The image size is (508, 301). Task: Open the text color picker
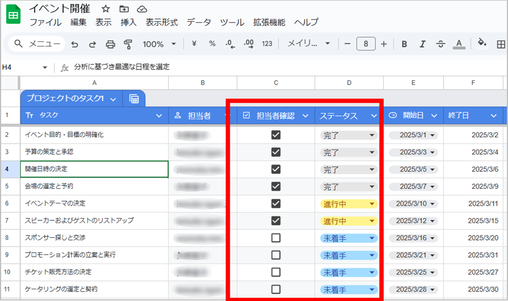pyautogui.click(x=459, y=44)
